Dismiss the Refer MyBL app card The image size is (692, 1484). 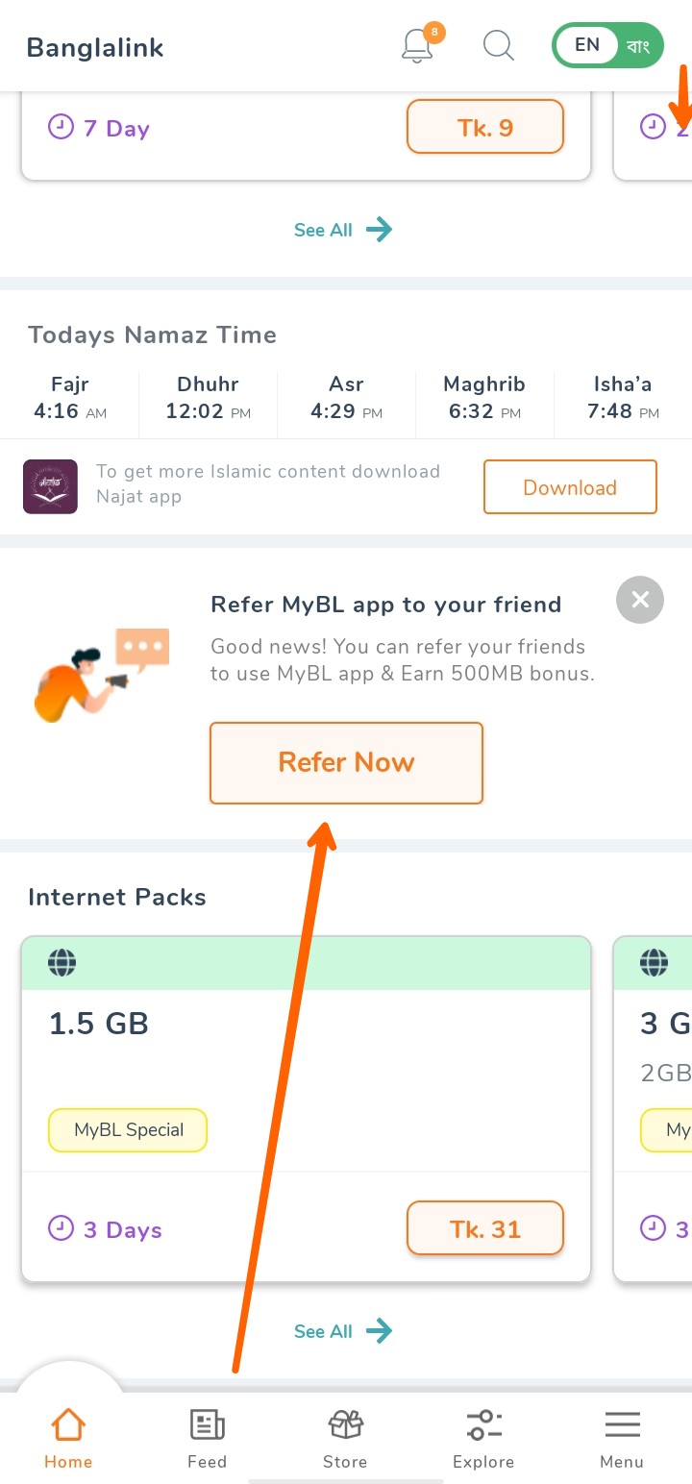640,600
